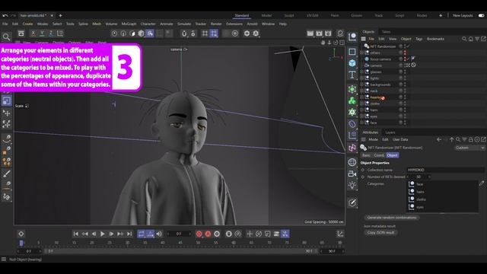Viewport: 487px width, 274px height.
Task: Switch to the Takes tab
Action: pos(386,32)
